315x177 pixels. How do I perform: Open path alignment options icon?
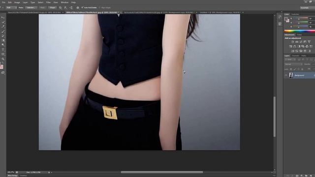65,8
